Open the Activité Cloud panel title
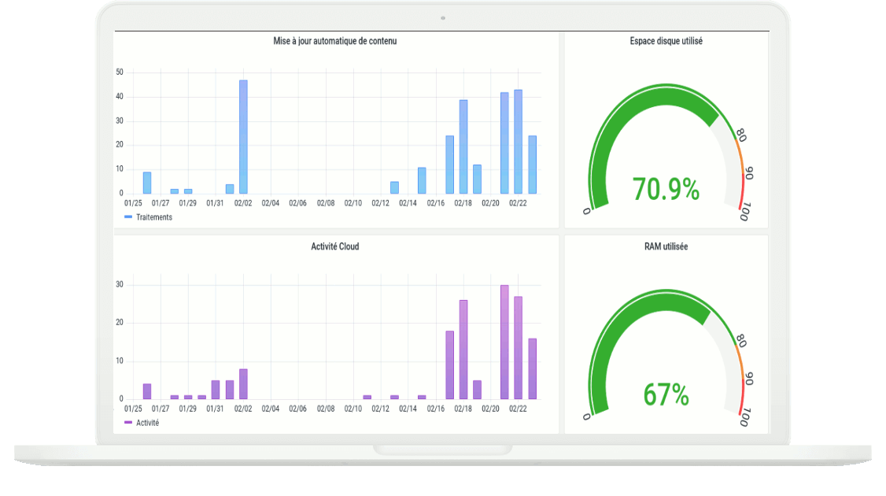This screenshot has height=496, width=886. [335, 246]
